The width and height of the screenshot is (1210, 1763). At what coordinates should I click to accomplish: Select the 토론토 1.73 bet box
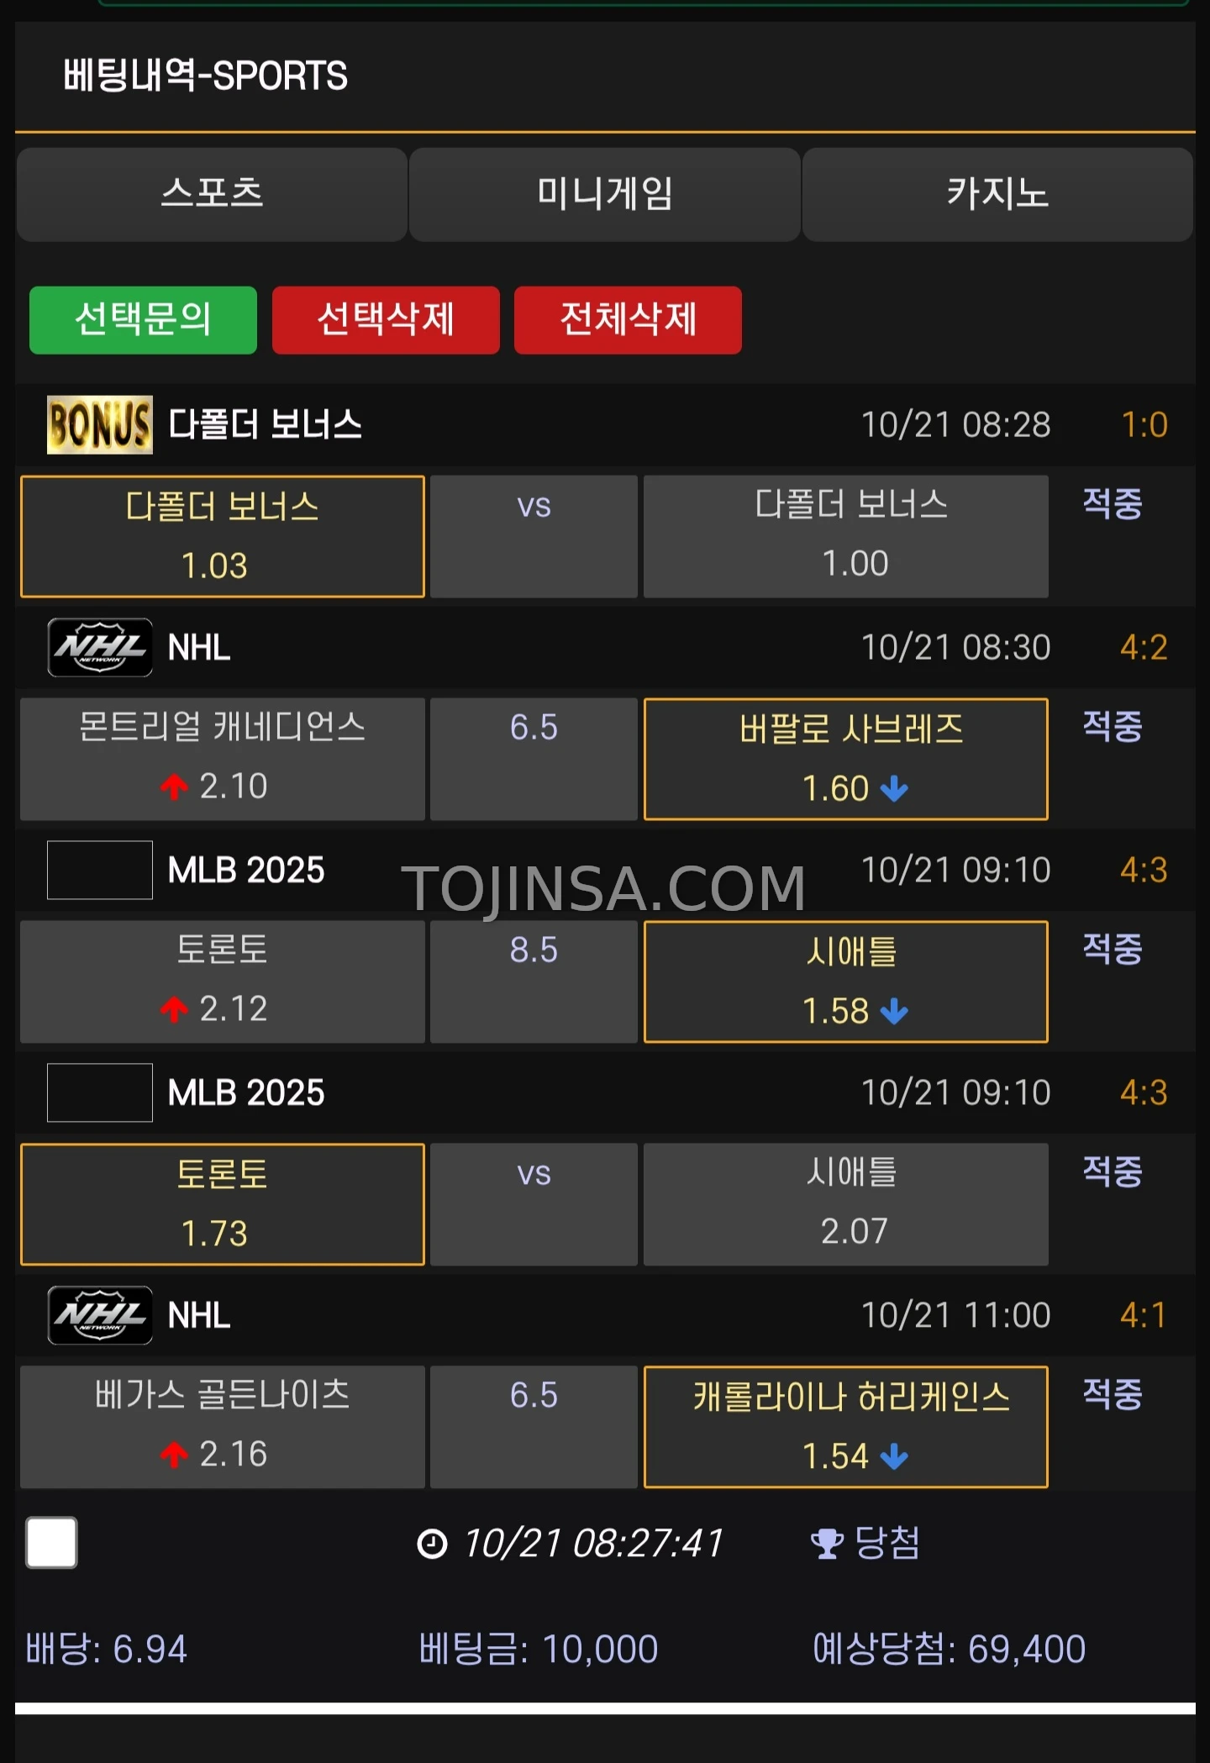[x=223, y=1203]
